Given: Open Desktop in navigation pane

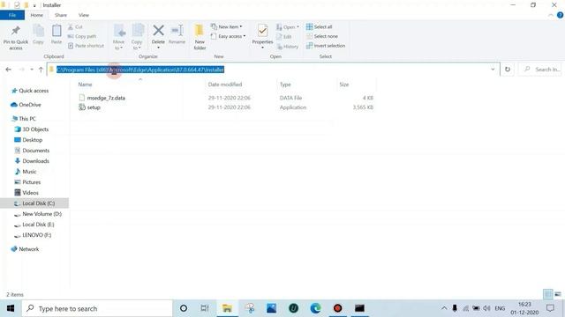Looking at the screenshot, I should pos(28,140).
